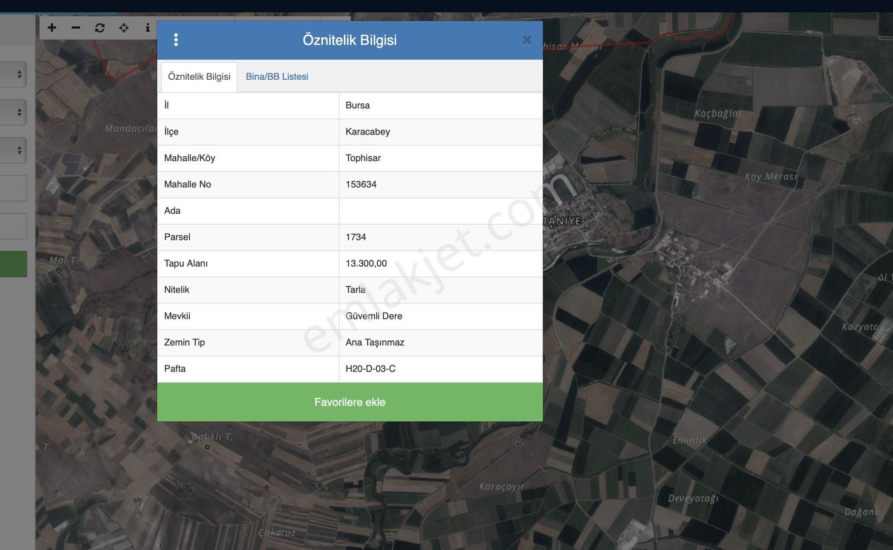Image resolution: width=893 pixels, height=550 pixels.
Task: Select the Öznitelik Bilgisi tab
Action: 199,77
